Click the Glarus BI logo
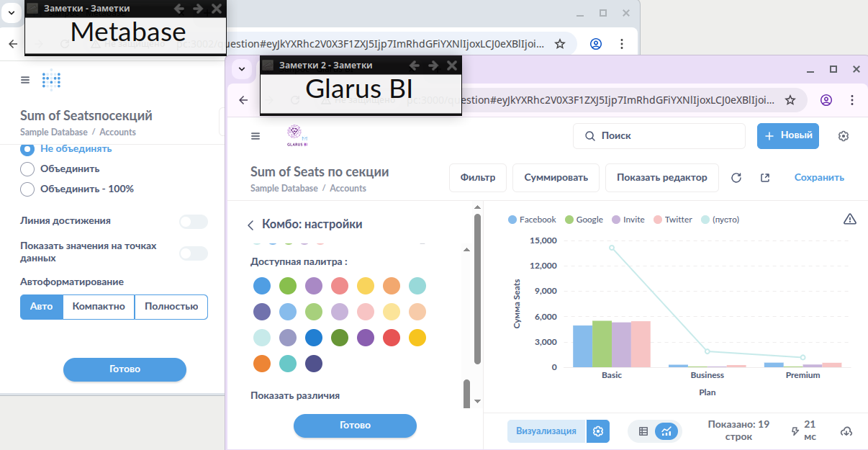868x450 pixels. click(x=297, y=135)
